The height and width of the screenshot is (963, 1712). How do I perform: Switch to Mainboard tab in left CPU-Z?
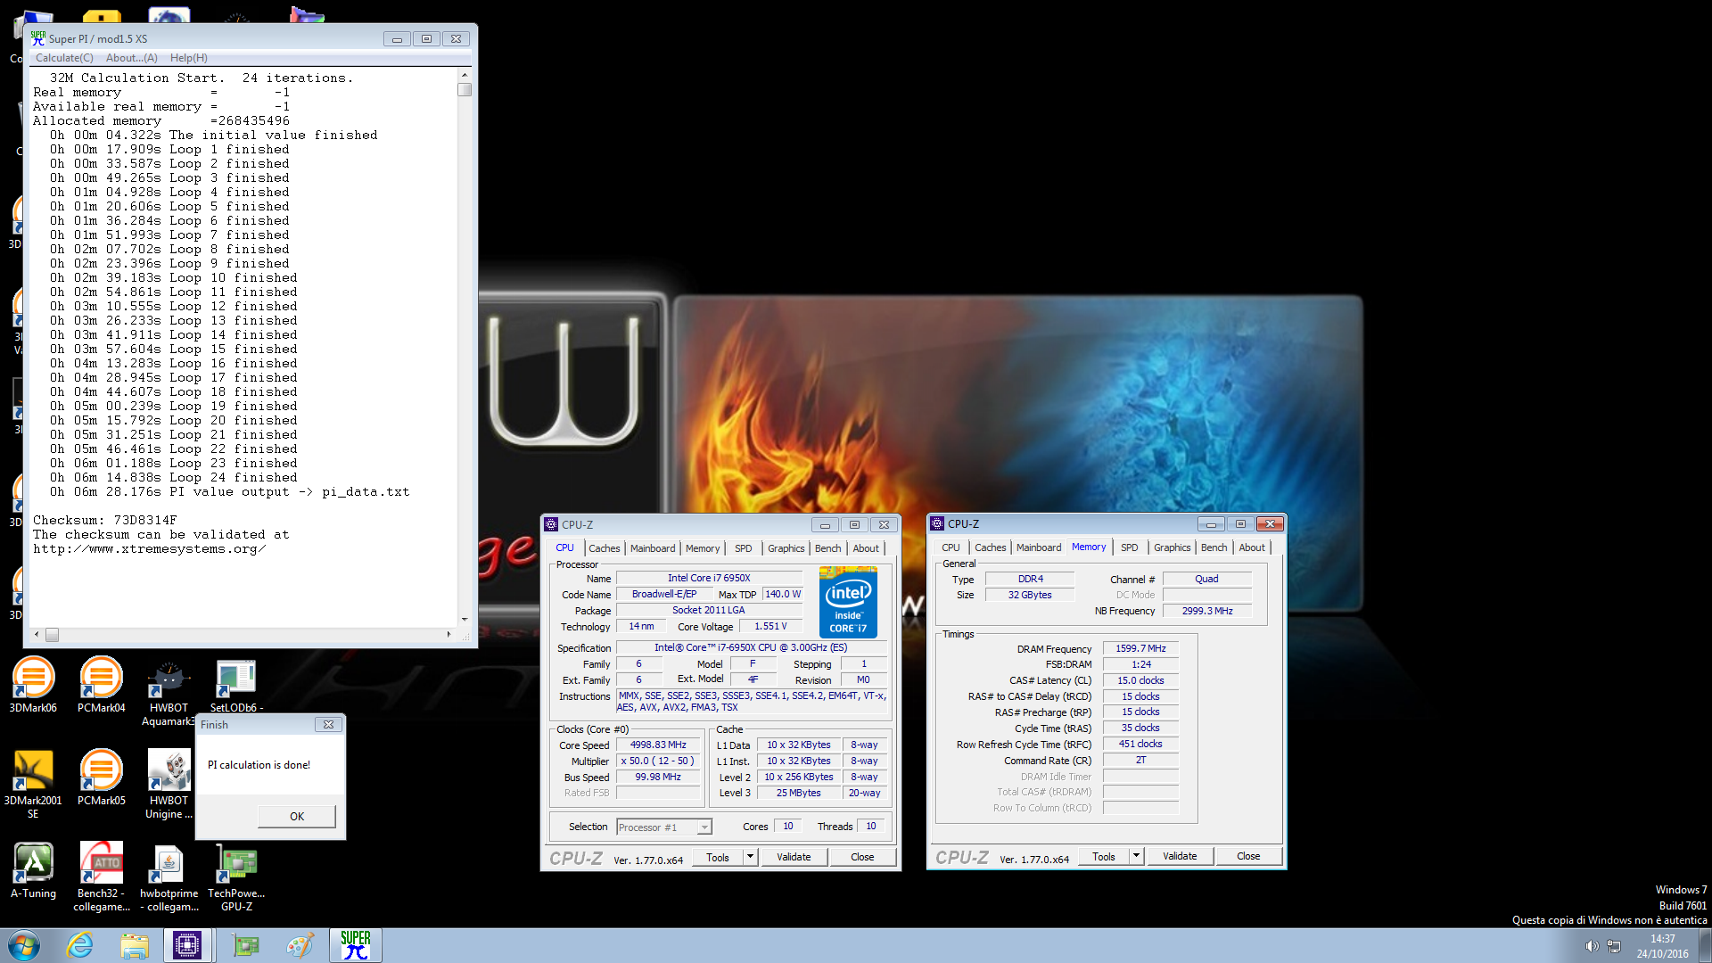tap(653, 548)
